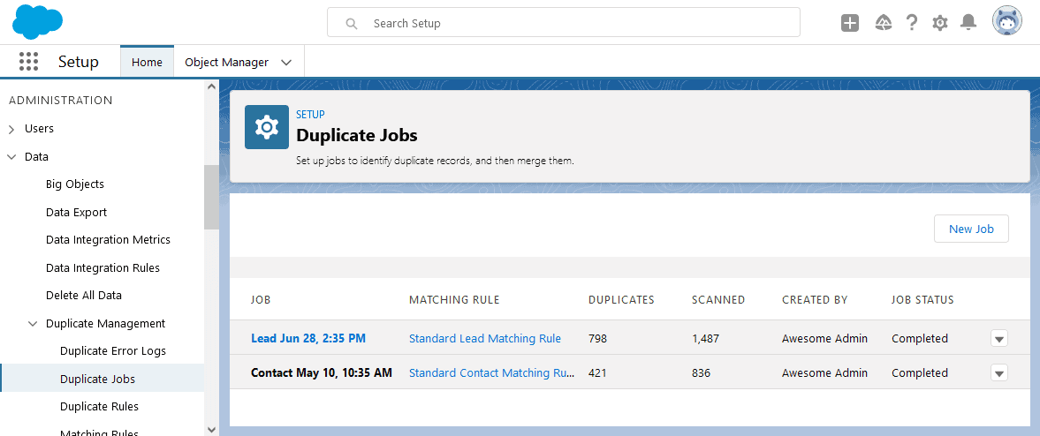This screenshot has height=436, width=1040.
Task: Open the App Launcher dots icon
Action: point(28,62)
